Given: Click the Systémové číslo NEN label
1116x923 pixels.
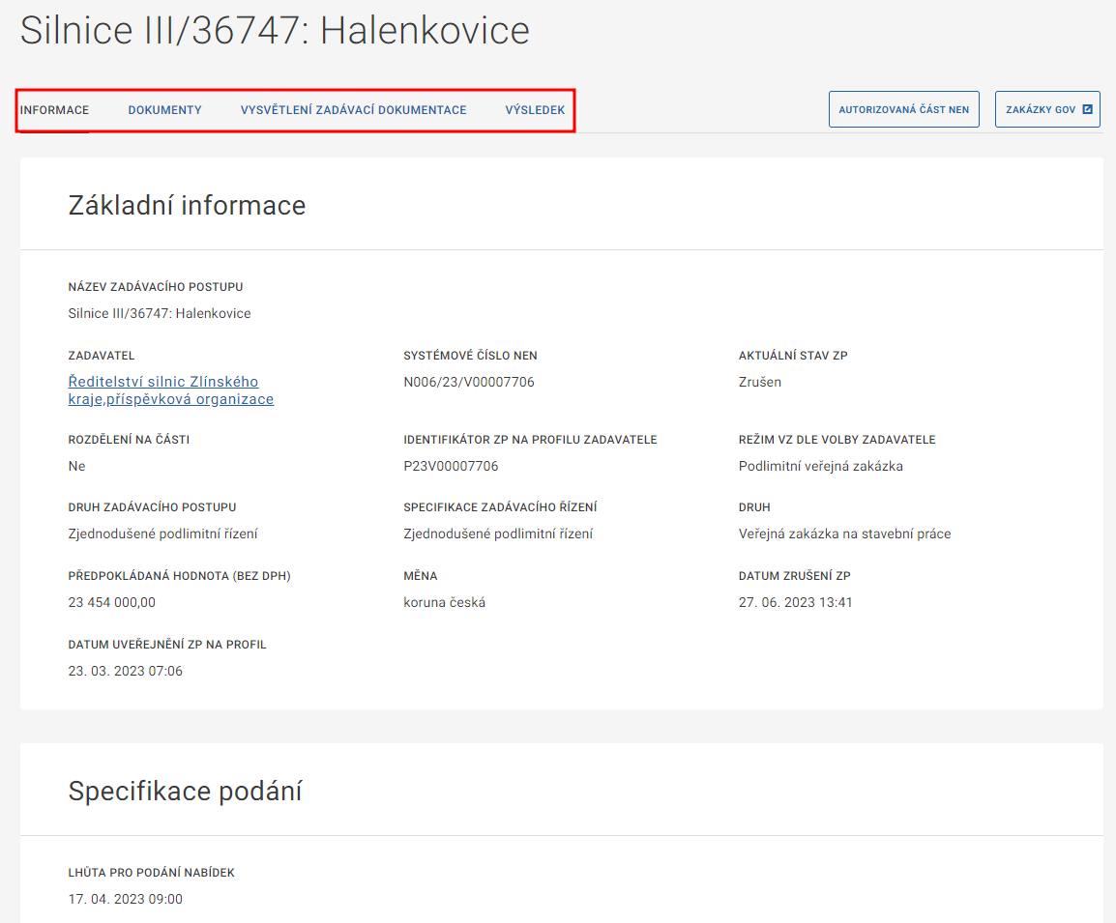Looking at the screenshot, I should coord(470,356).
